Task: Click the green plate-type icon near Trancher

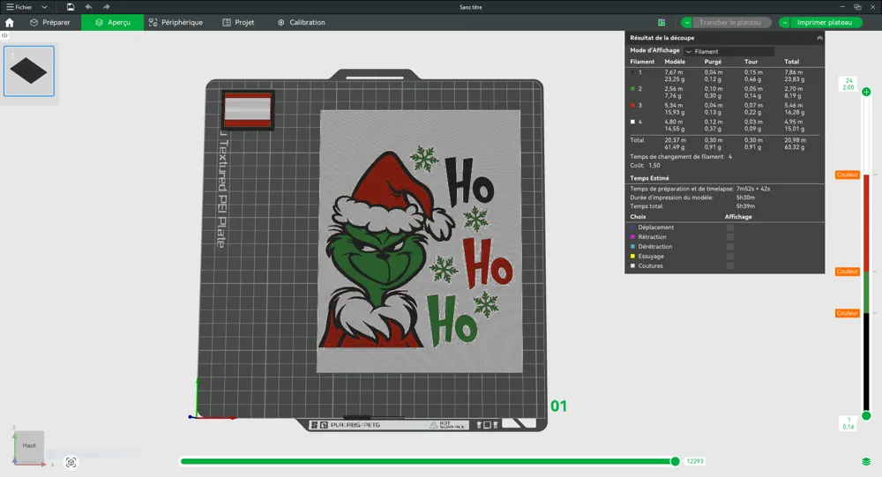Action: (661, 23)
